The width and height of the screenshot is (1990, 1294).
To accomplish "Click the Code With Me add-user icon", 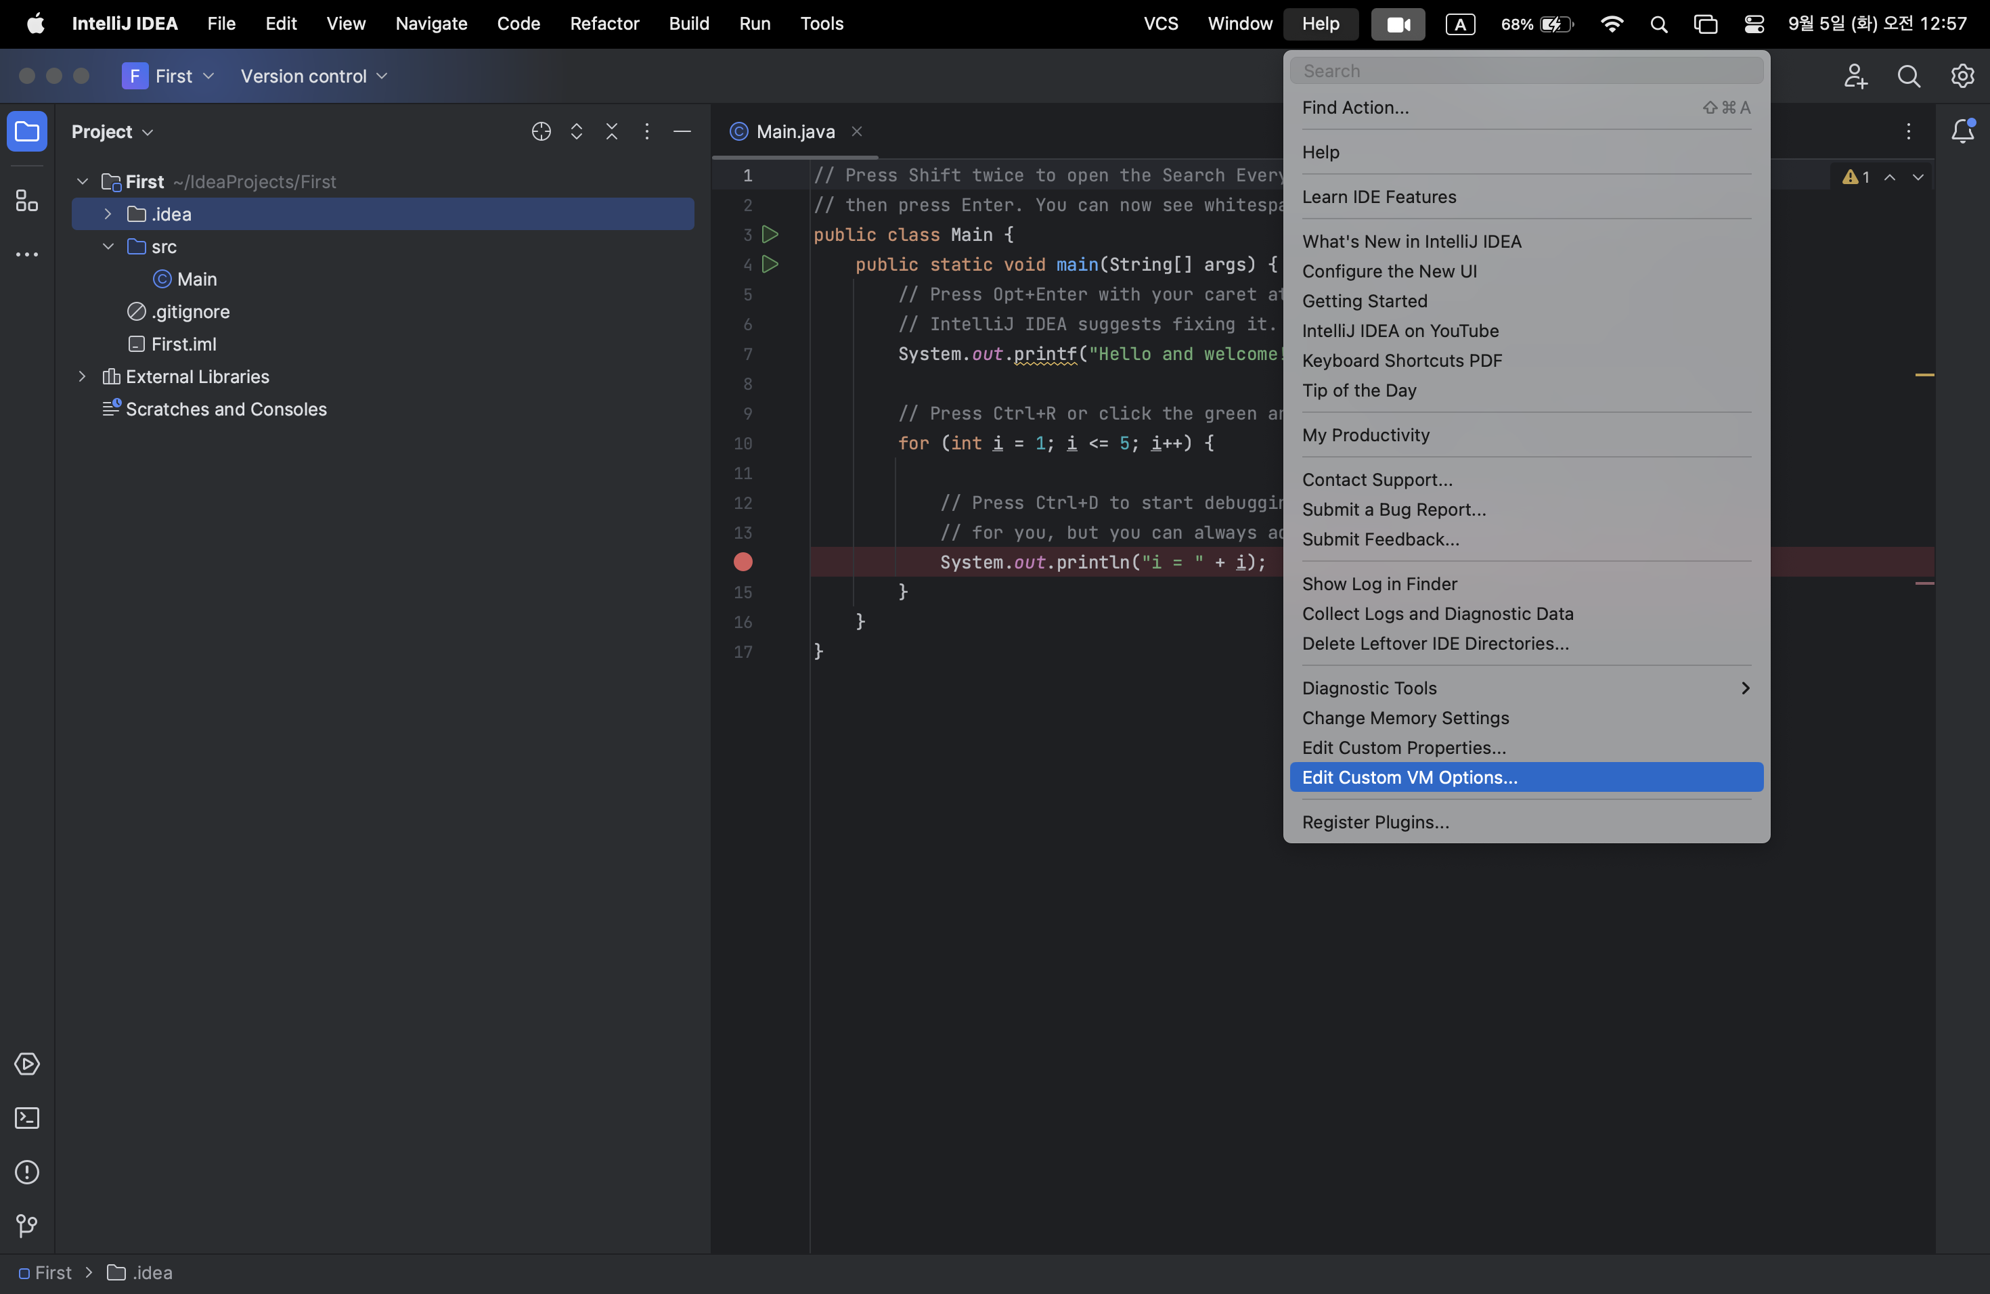I will tap(1855, 76).
